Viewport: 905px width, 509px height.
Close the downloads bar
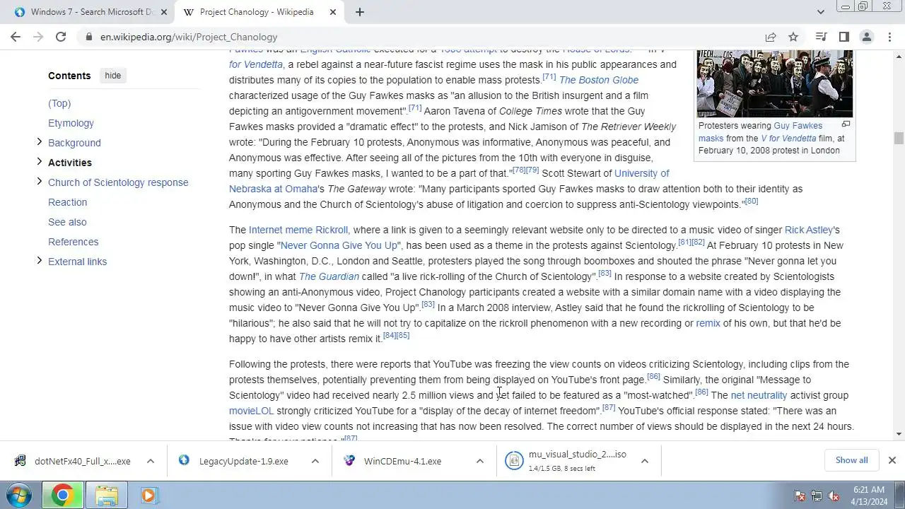tap(892, 460)
